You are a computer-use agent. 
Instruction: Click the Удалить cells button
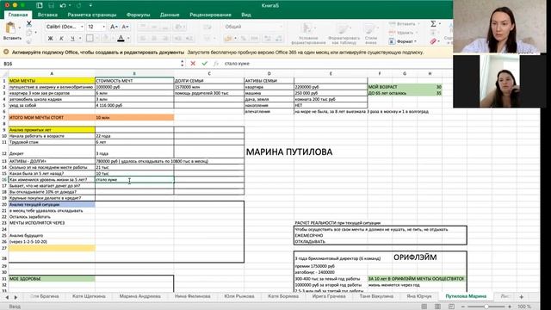point(402,33)
